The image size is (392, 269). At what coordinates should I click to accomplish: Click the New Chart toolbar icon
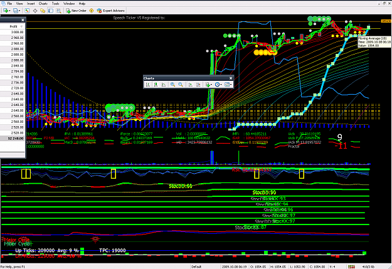pos(5,11)
